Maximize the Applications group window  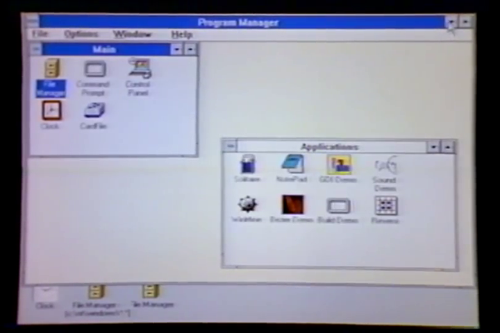[448, 147]
